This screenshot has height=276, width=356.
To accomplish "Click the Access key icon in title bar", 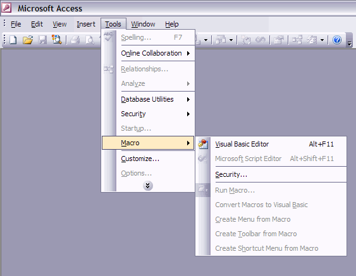I will tap(6, 8).
